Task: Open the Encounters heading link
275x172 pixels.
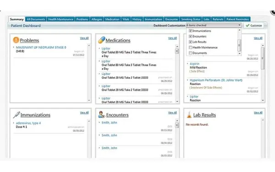Action: [117, 115]
